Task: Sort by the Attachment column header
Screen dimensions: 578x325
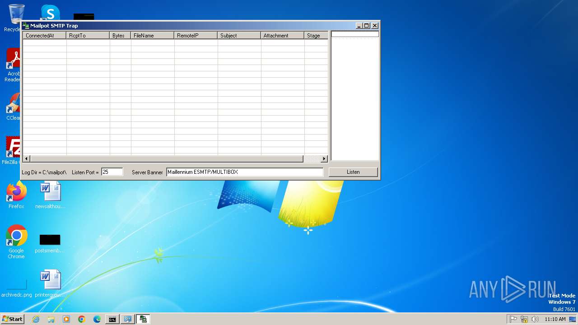Action: (x=283, y=35)
